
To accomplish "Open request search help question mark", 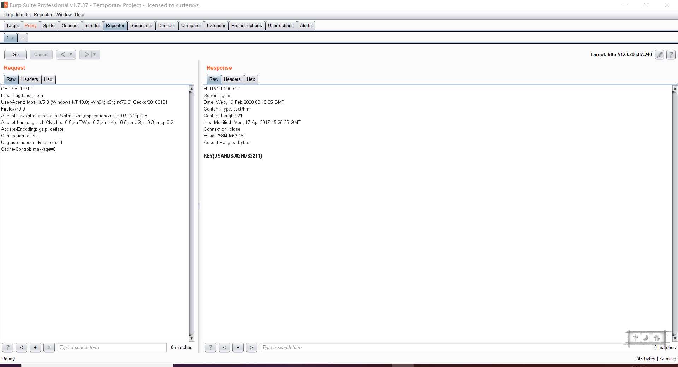I will pyautogui.click(x=8, y=348).
